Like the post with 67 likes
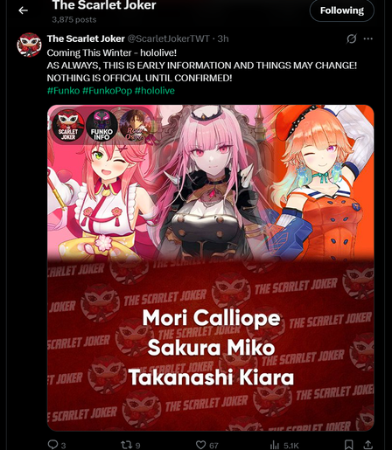 point(206,445)
